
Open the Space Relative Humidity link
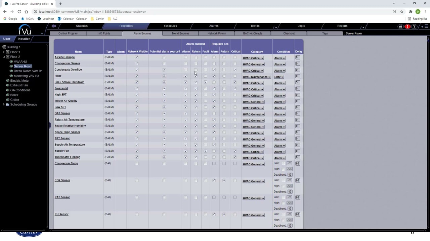point(70,126)
